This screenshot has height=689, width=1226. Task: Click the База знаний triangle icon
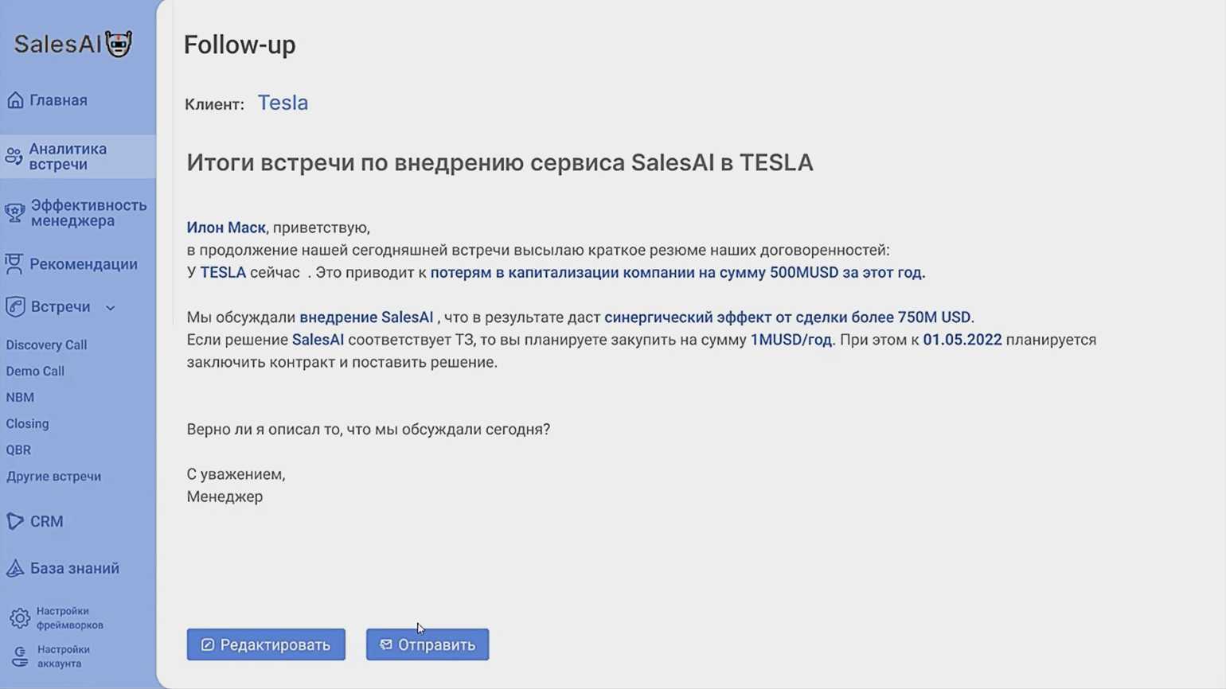15,568
